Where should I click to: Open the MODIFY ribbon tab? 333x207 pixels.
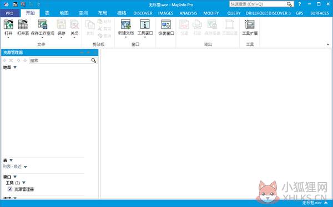tap(211, 13)
